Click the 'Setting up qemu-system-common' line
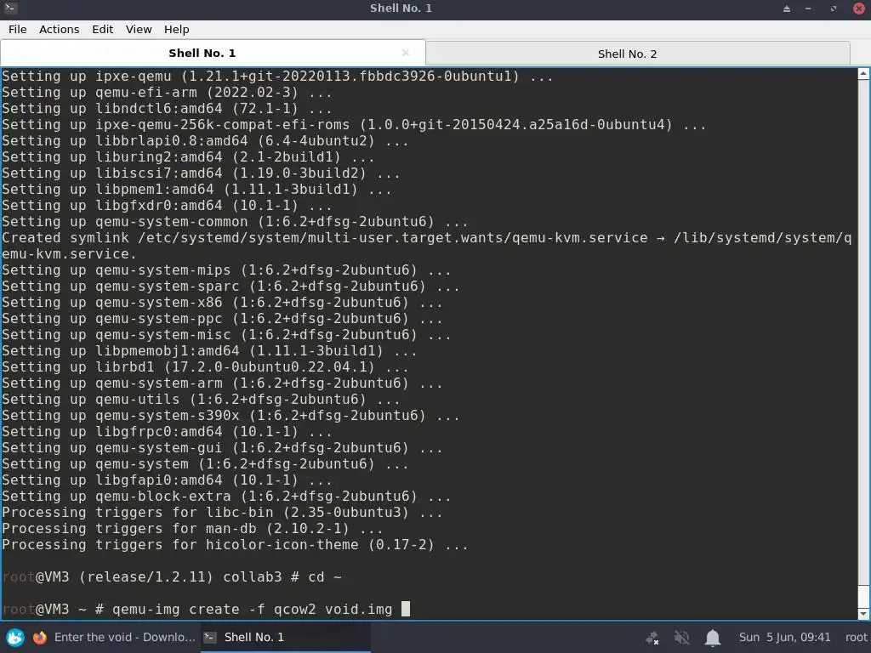Screen dimensions: 871x653 235,222
